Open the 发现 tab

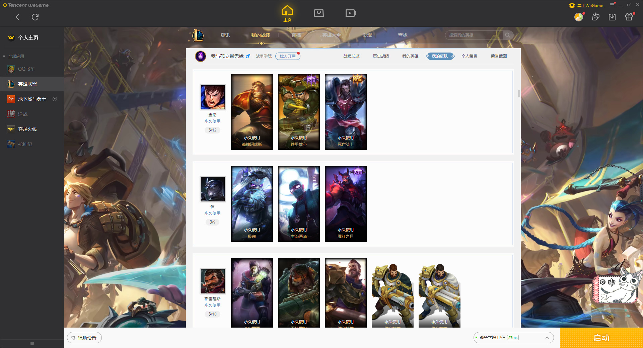point(367,35)
